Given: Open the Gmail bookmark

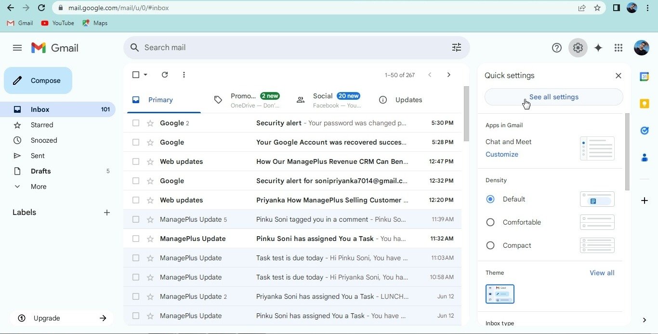Looking at the screenshot, I should [20, 23].
